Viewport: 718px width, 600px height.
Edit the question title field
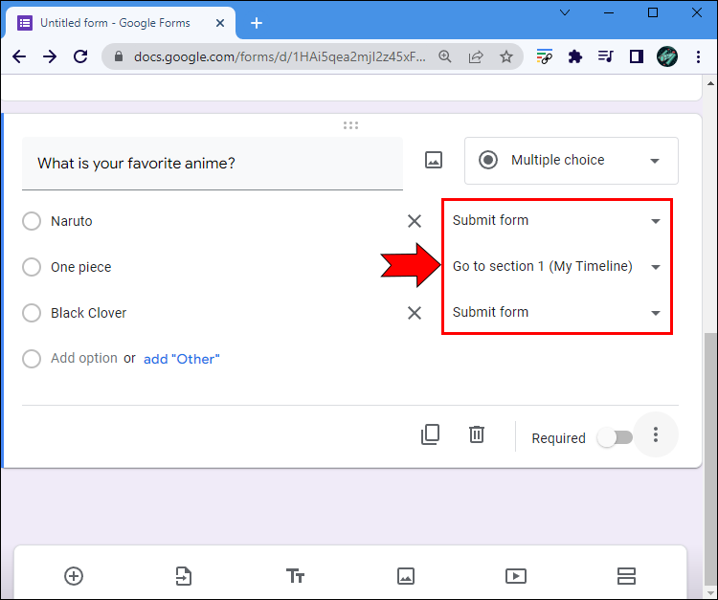[213, 164]
